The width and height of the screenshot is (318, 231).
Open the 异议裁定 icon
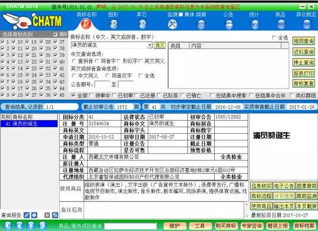[307, 24]
